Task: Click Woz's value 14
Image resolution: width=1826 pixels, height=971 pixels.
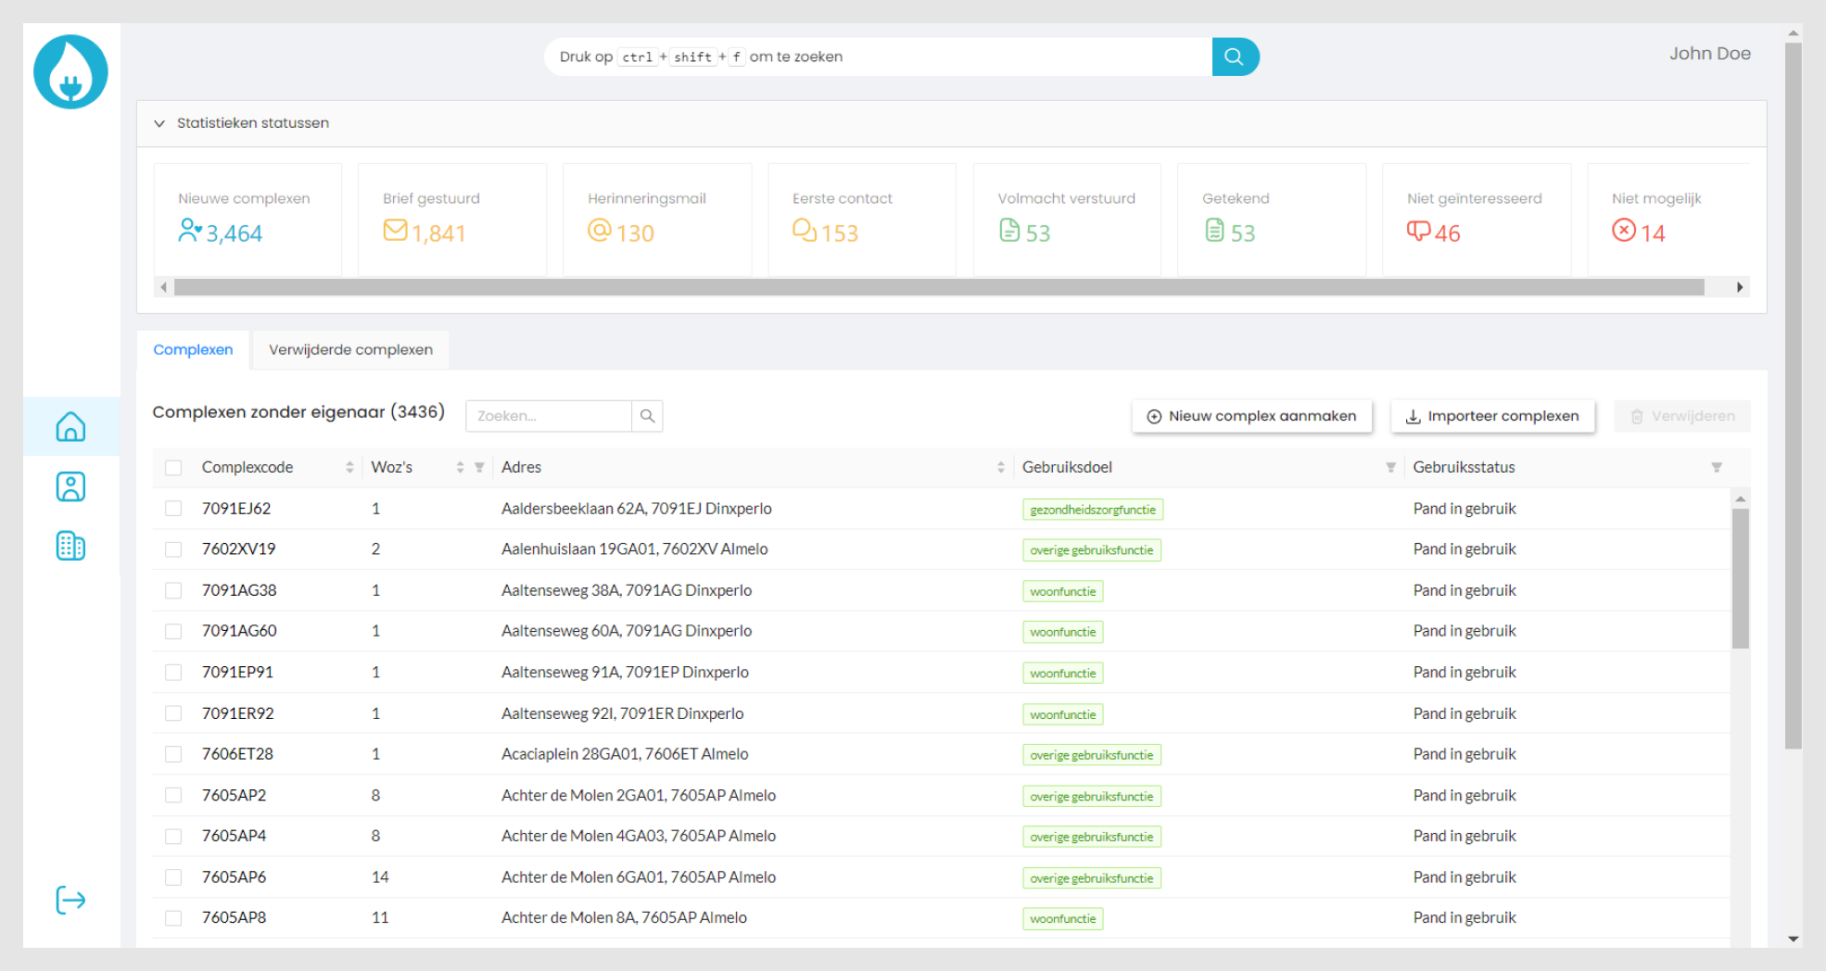Action: click(x=380, y=876)
